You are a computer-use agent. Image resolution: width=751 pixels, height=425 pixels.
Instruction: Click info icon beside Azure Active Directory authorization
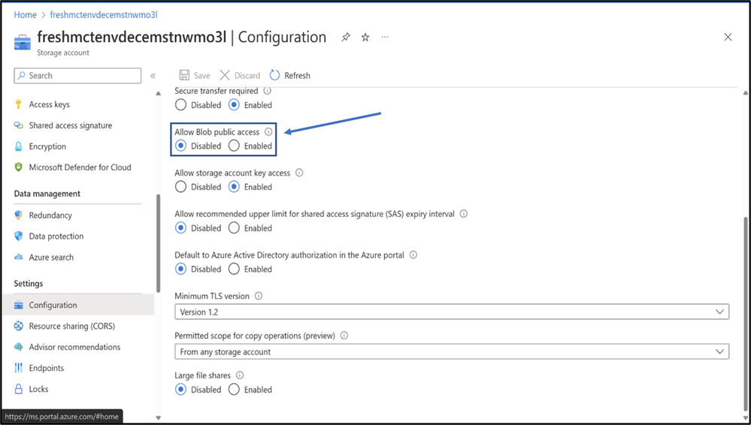pos(413,255)
